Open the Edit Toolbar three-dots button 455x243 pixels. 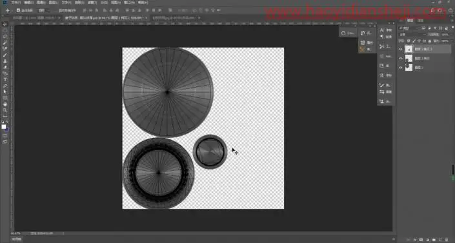5,116
